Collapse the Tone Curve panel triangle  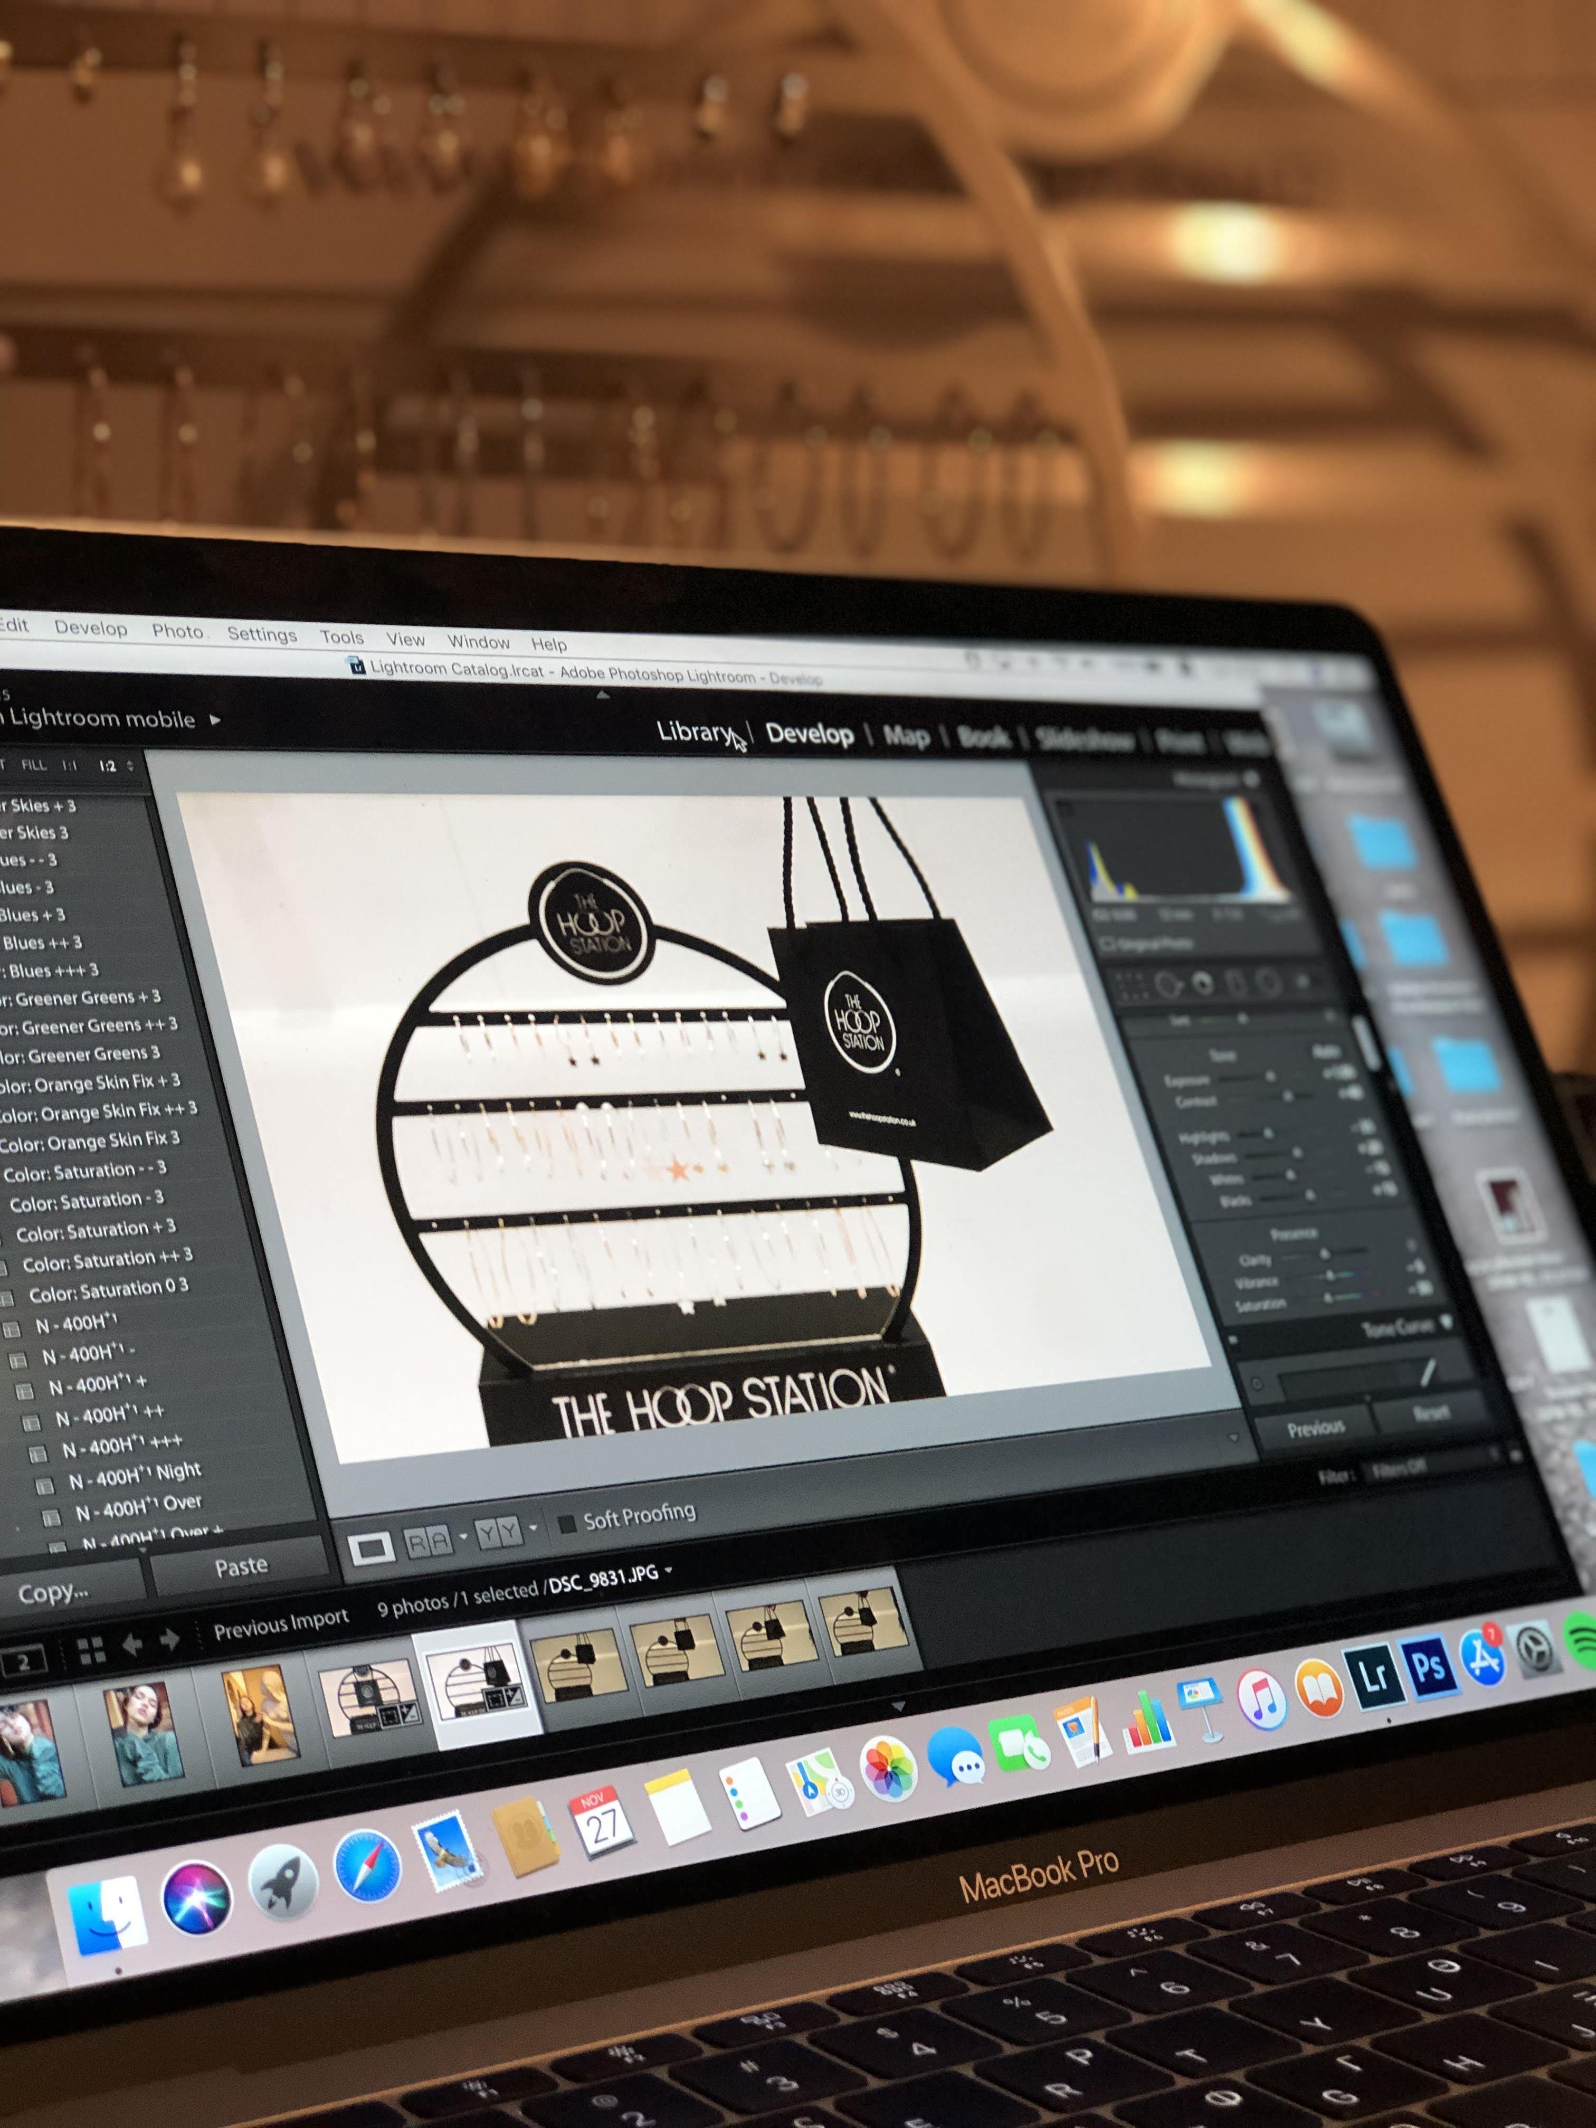[x=1446, y=1323]
